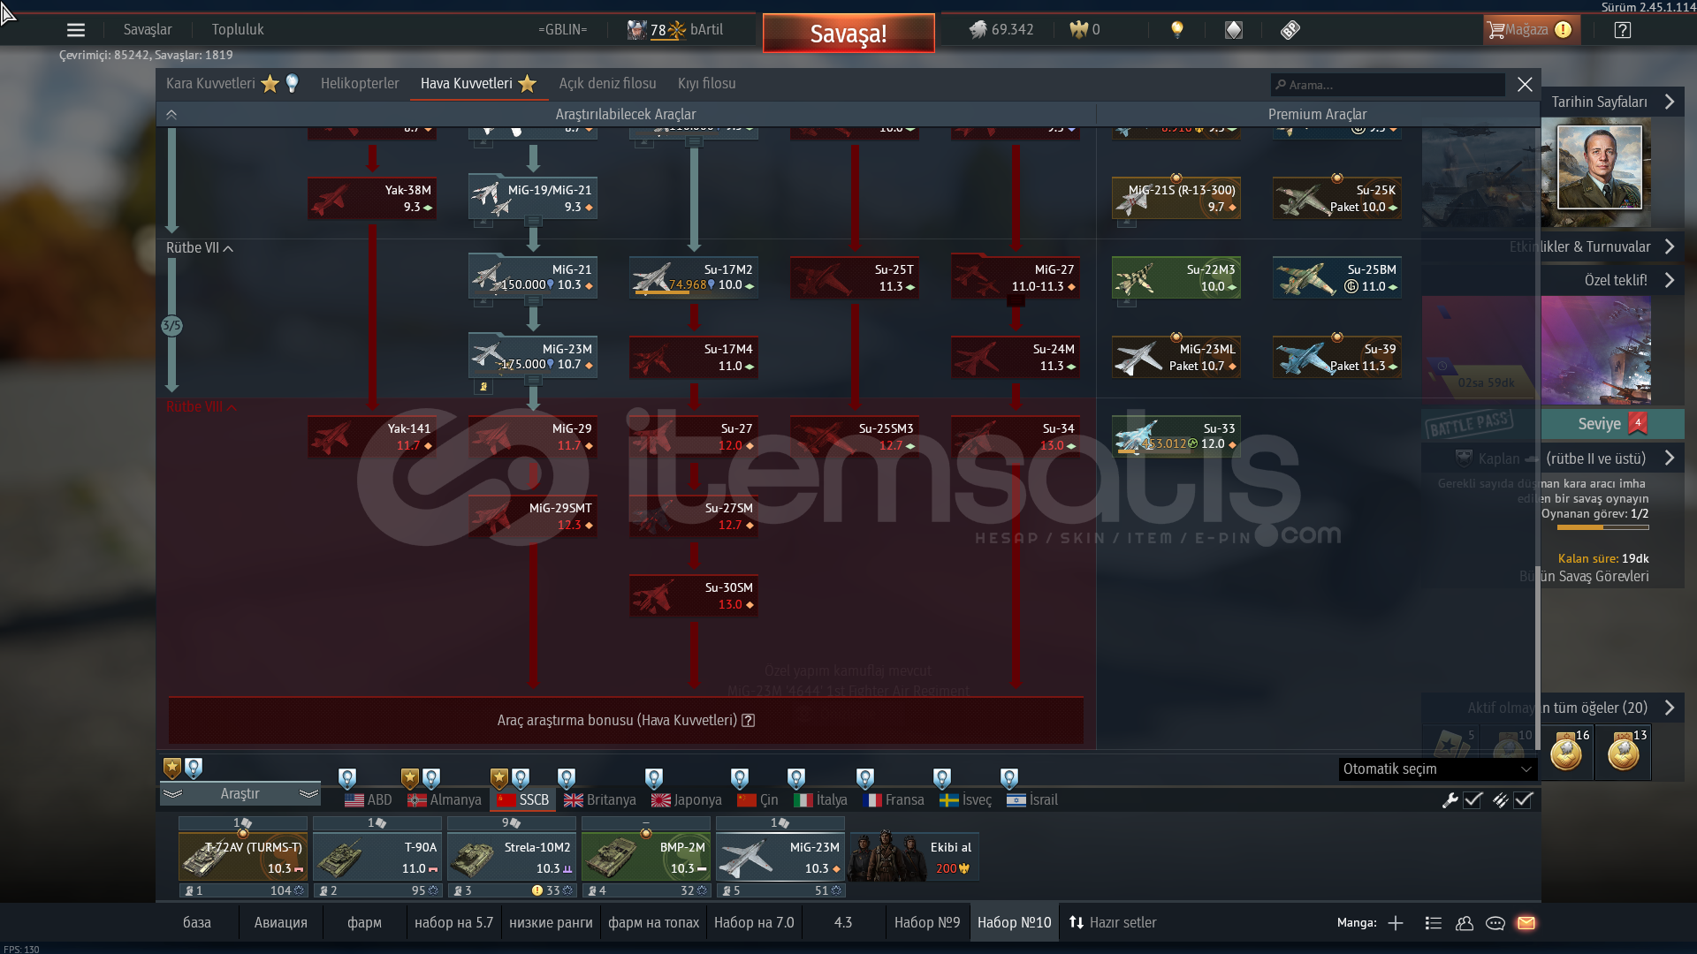The width and height of the screenshot is (1697, 954).
Task: Expand Özel teklif! arrow
Action: pos(1670,280)
